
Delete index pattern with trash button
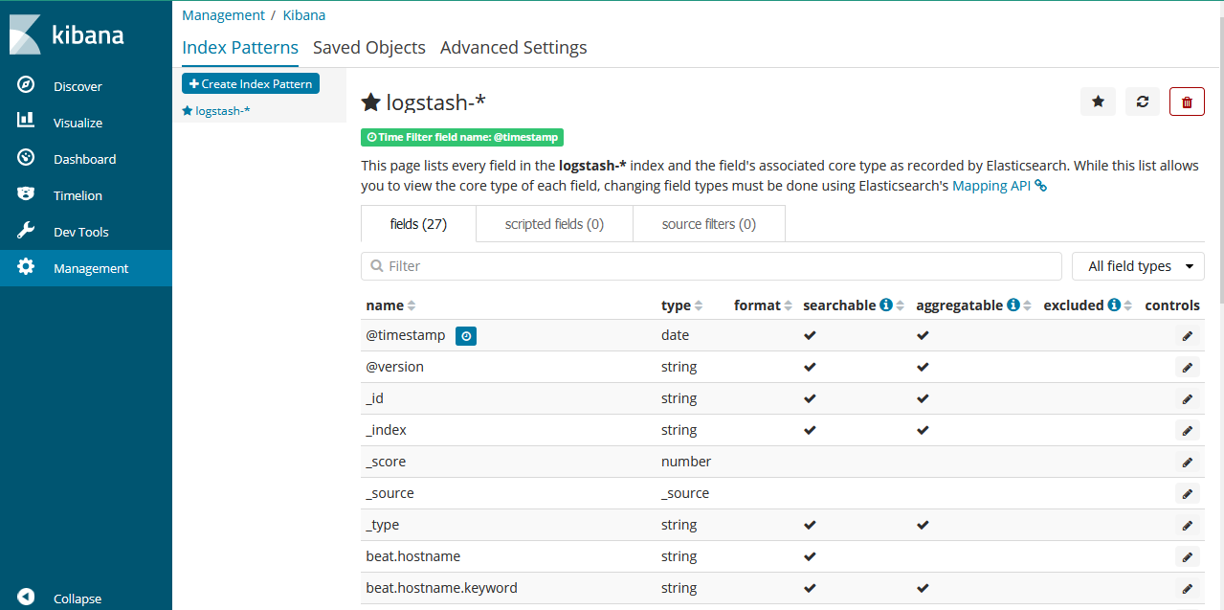coord(1187,102)
